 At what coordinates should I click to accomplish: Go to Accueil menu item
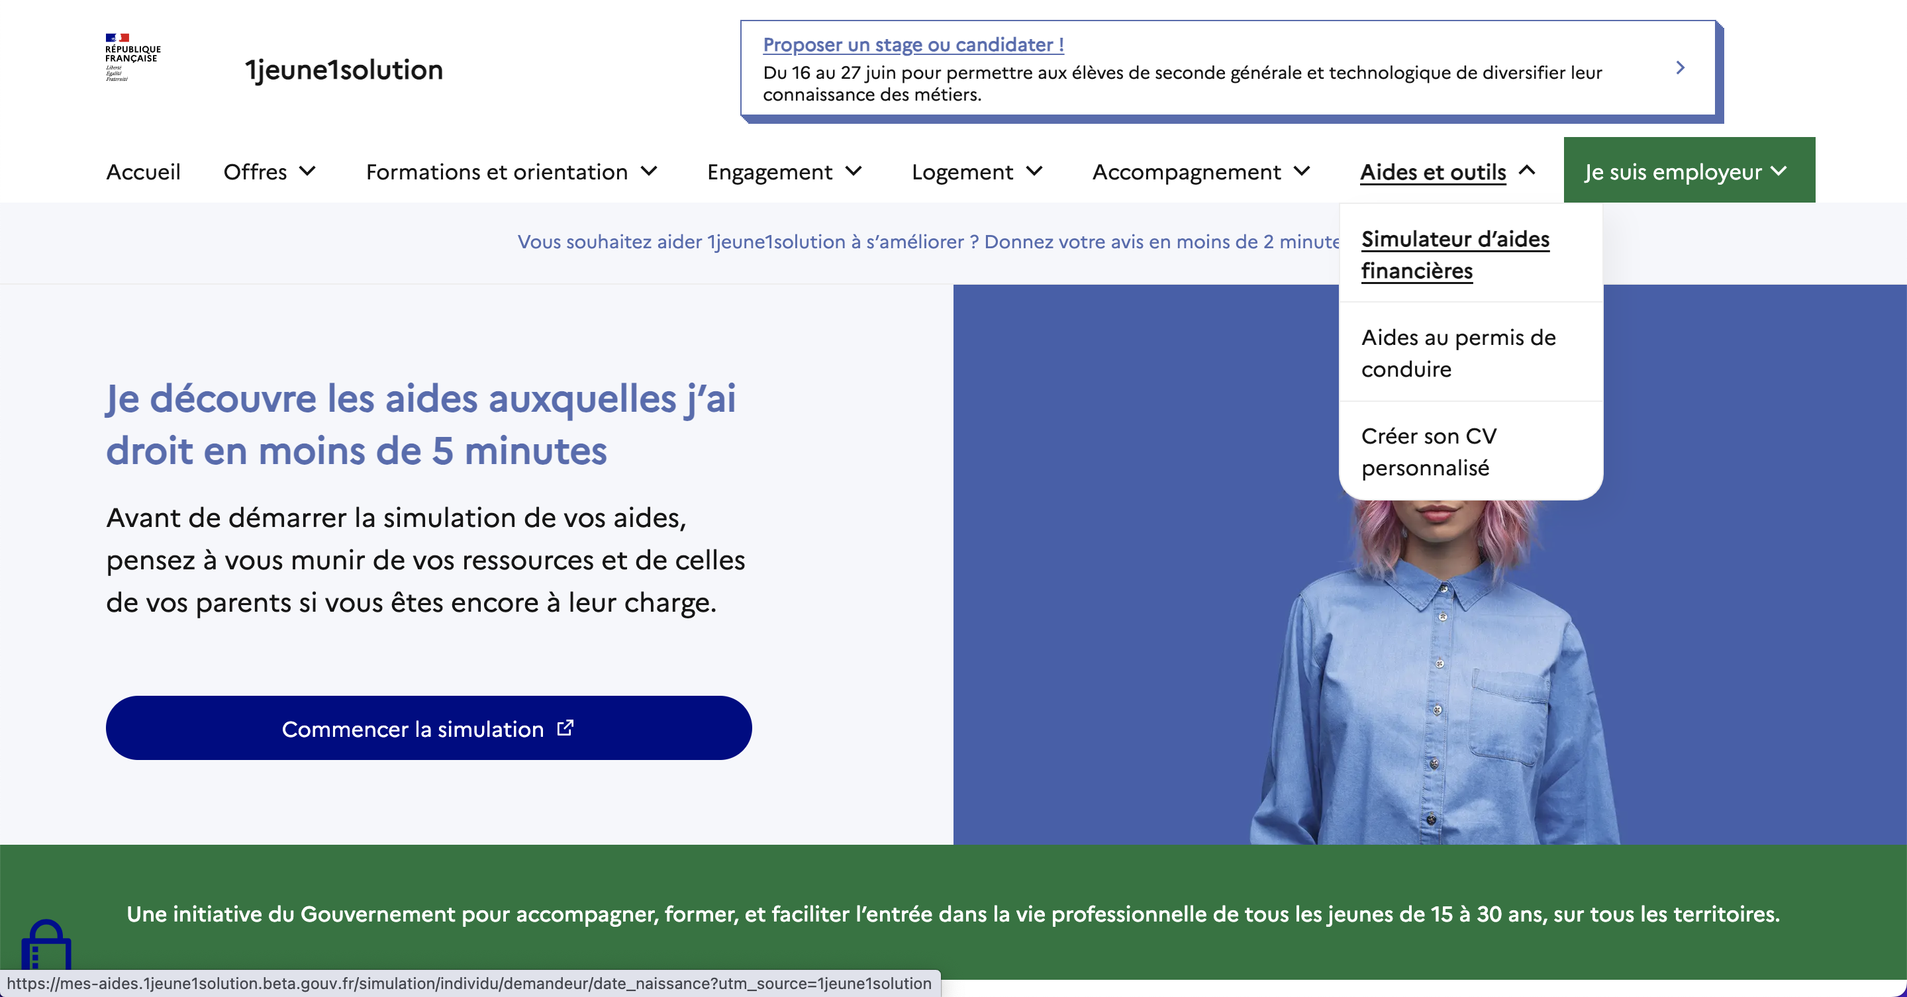pos(143,171)
